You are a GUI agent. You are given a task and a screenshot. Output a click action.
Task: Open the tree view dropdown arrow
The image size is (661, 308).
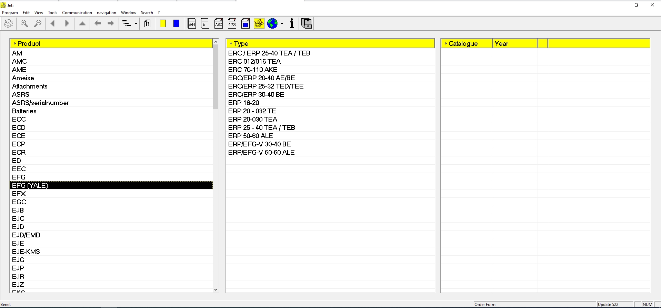click(136, 24)
